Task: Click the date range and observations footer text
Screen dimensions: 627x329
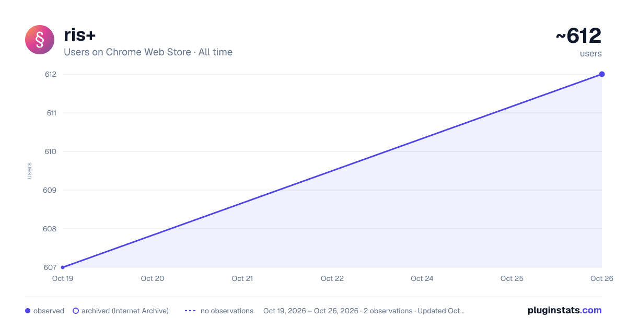Action: click(364, 311)
